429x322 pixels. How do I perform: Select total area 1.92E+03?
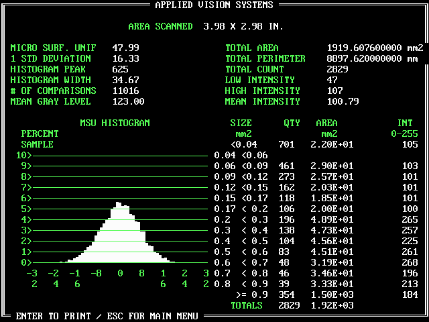click(332, 305)
